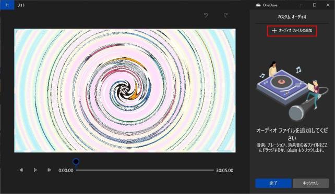Confirm with the 完了 button
335x194 pixels.
click(x=273, y=183)
